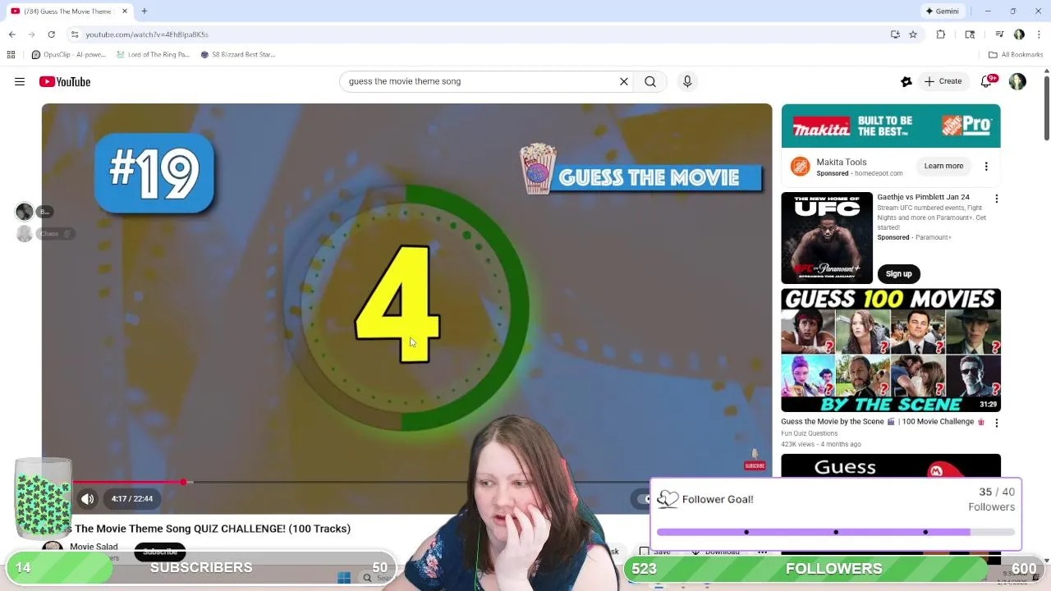Open Guess 100 Movies video thumbnail

coord(891,350)
